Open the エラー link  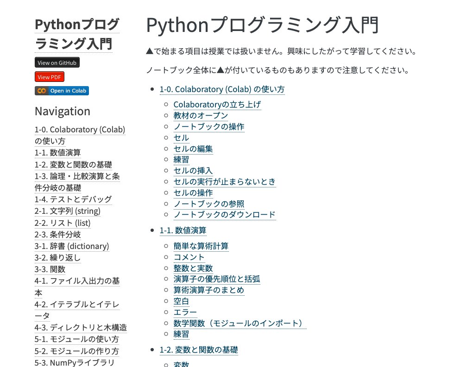[185, 312]
